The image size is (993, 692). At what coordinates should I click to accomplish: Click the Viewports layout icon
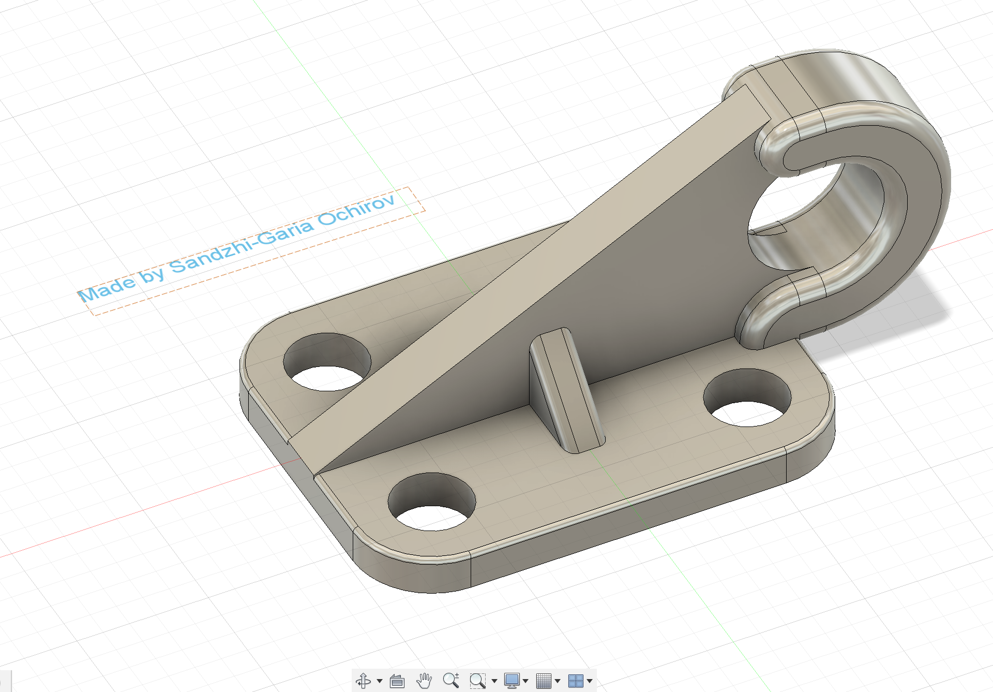(x=575, y=681)
